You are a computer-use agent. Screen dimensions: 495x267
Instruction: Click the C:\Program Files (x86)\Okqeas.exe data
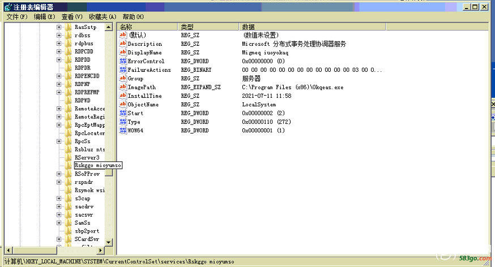(x=293, y=87)
